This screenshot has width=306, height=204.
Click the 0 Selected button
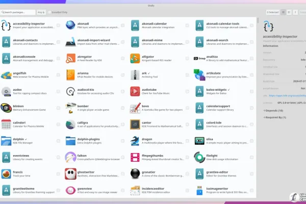pyautogui.click(x=273, y=12)
